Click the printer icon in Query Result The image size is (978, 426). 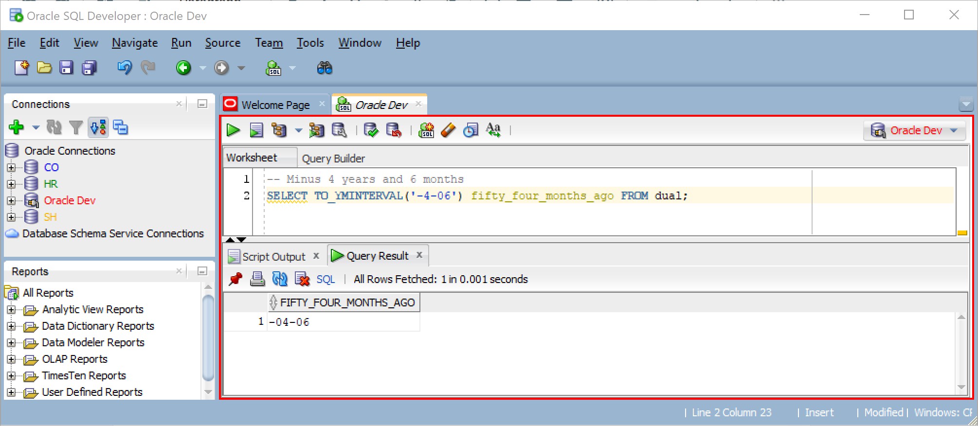[x=257, y=279]
